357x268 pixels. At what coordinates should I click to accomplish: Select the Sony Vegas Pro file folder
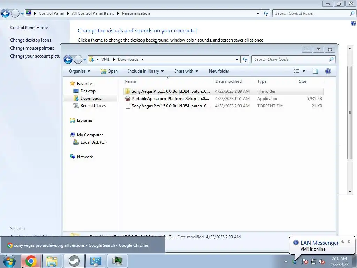point(223,91)
